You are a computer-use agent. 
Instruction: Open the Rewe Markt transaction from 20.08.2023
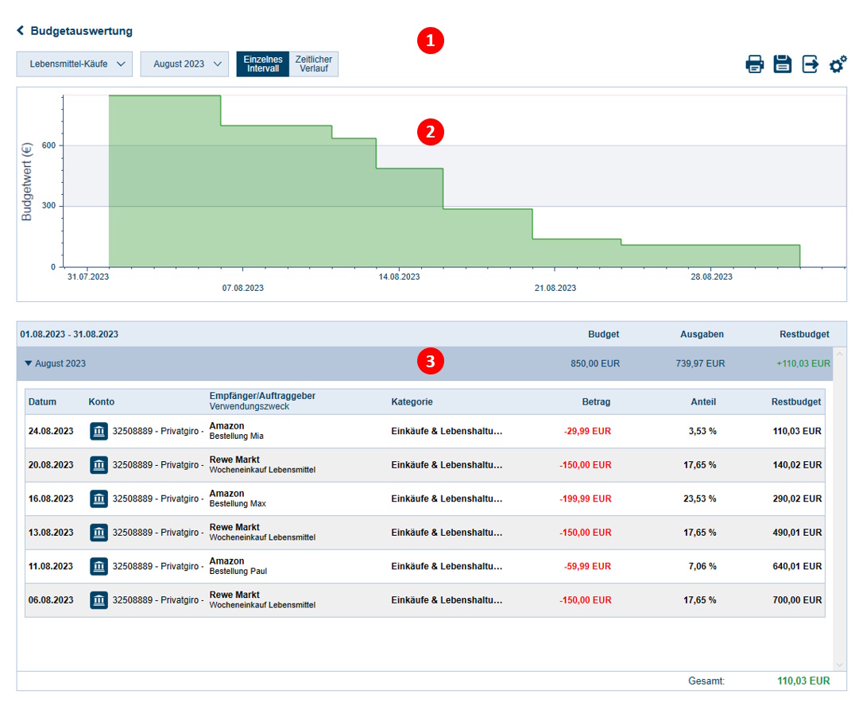coord(234,460)
